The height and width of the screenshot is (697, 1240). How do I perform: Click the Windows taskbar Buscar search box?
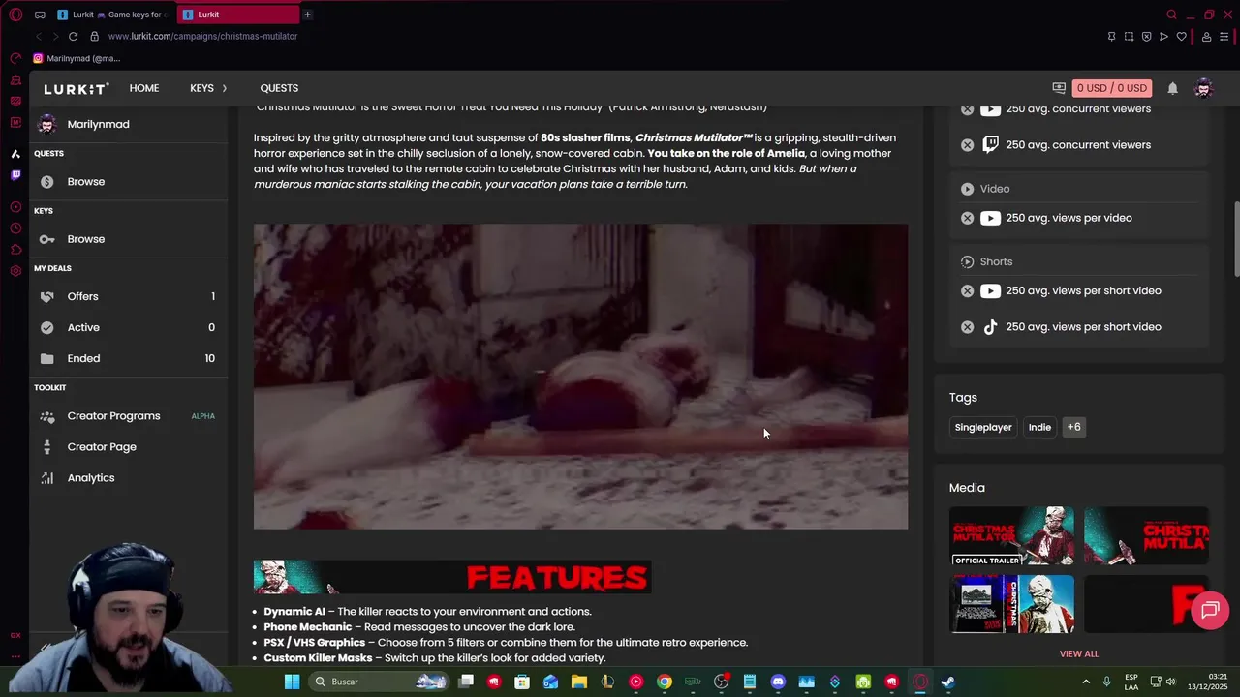pyautogui.click(x=380, y=682)
